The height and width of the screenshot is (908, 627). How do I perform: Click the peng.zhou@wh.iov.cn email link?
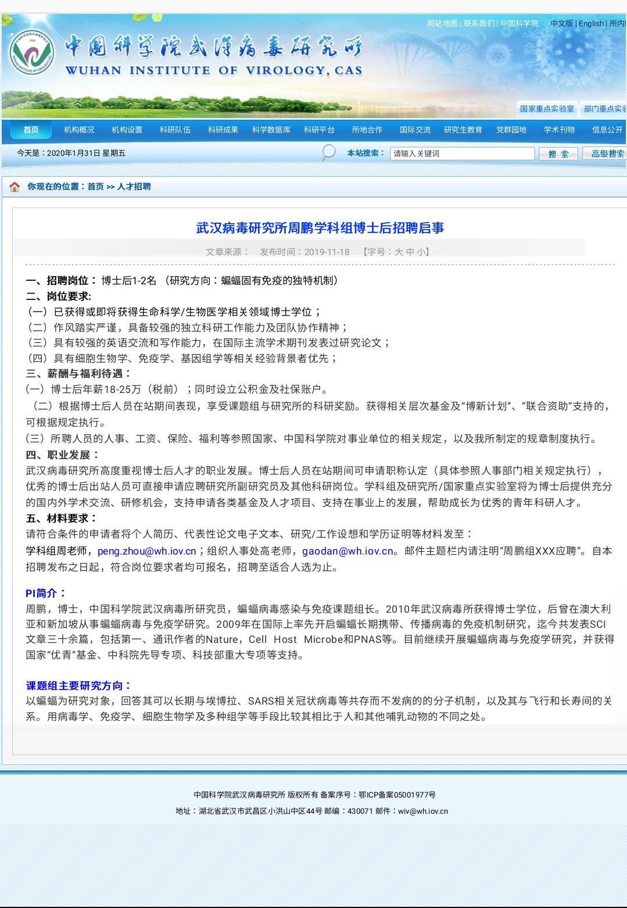click(146, 551)
